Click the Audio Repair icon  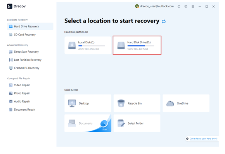(11, 101)
